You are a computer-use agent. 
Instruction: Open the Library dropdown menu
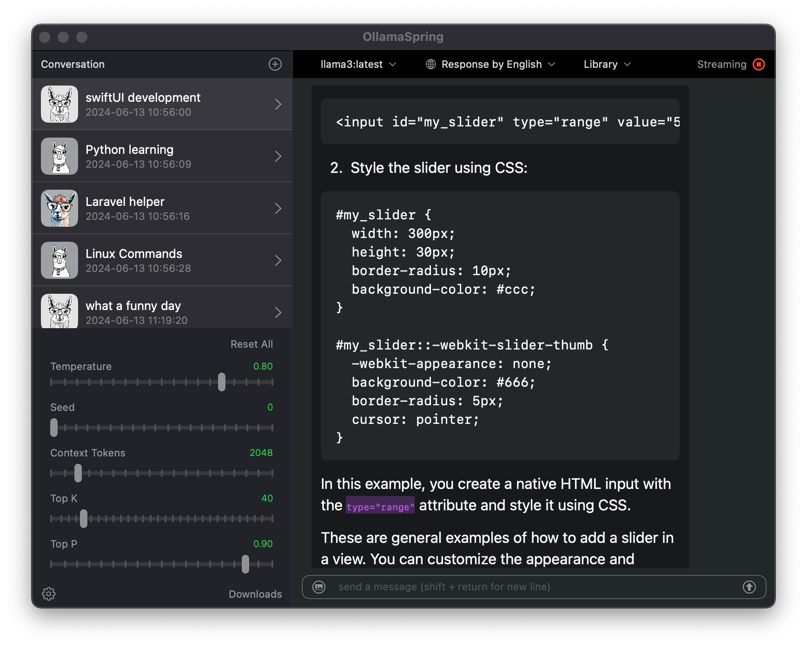pos(607,64)
